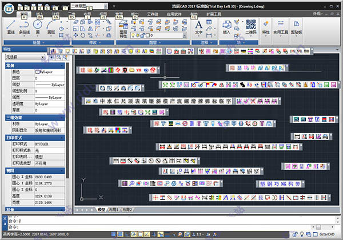The height and width of the screenshot is (240, 343).
Task: Click the hatch tool in draw panel
Action: [x=61, y=35]
